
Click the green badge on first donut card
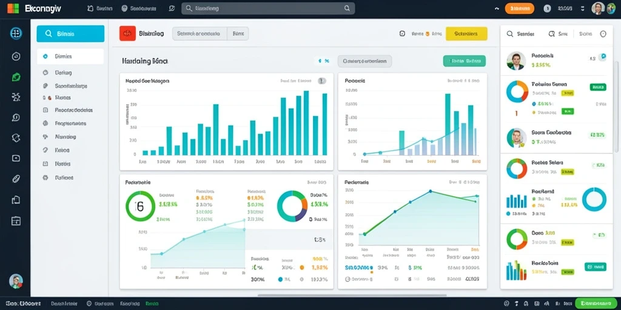click(x=597, y=87)
